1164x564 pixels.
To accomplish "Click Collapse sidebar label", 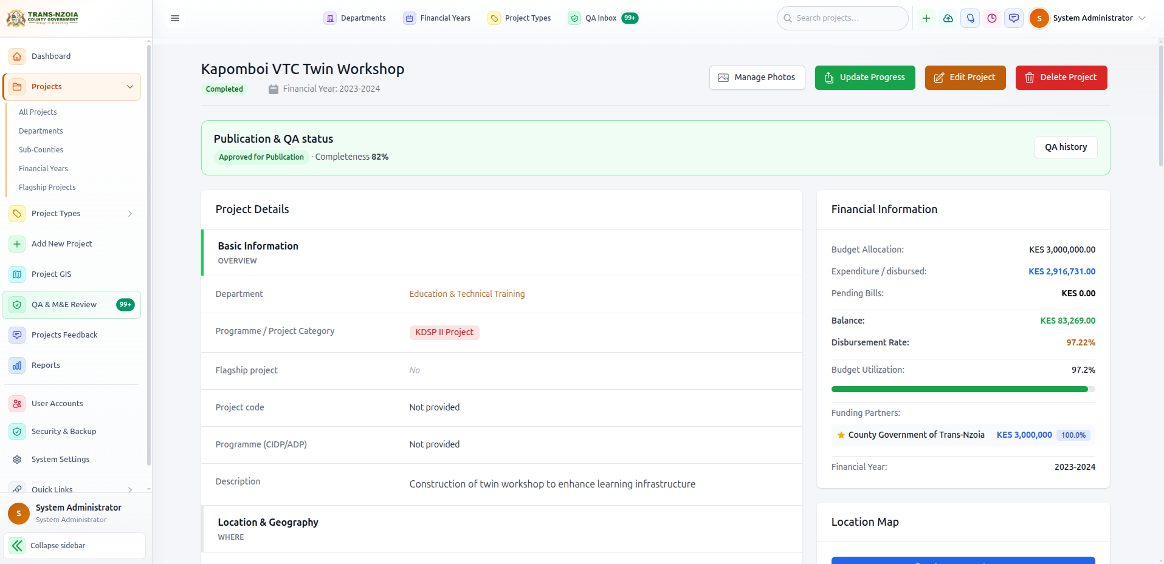I will pyautogui.click(x=58, y=546).
